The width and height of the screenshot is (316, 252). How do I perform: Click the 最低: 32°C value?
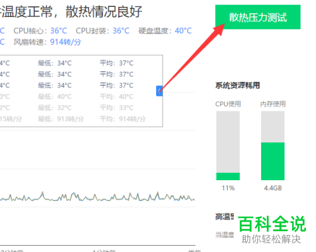point(55,108)
